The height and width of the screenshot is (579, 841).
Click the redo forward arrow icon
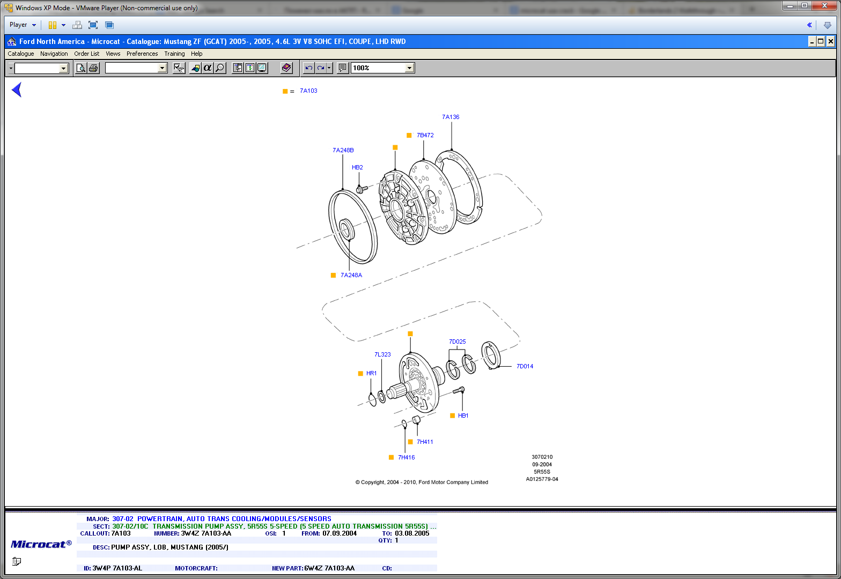tap(321, 68)
